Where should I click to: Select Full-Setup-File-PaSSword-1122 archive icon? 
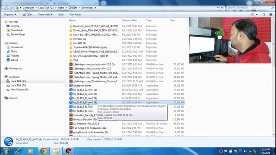[x=71, y=128]
